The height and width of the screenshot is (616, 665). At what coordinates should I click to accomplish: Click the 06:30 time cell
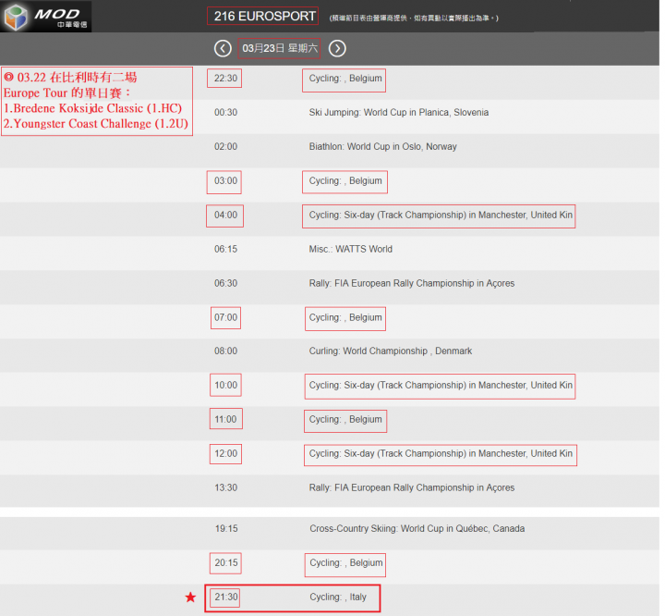point(225,283)
